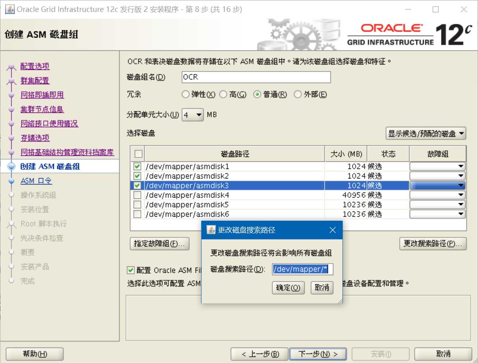The image size is (478, 363).
Task: Click the 故障组 column header
Action: click(437, 154)
